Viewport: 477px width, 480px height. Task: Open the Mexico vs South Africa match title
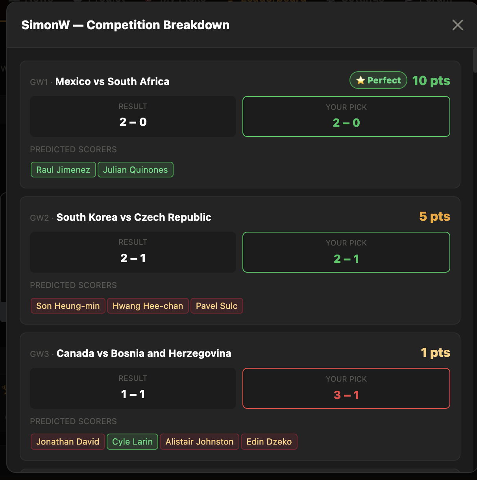(113, 81)
